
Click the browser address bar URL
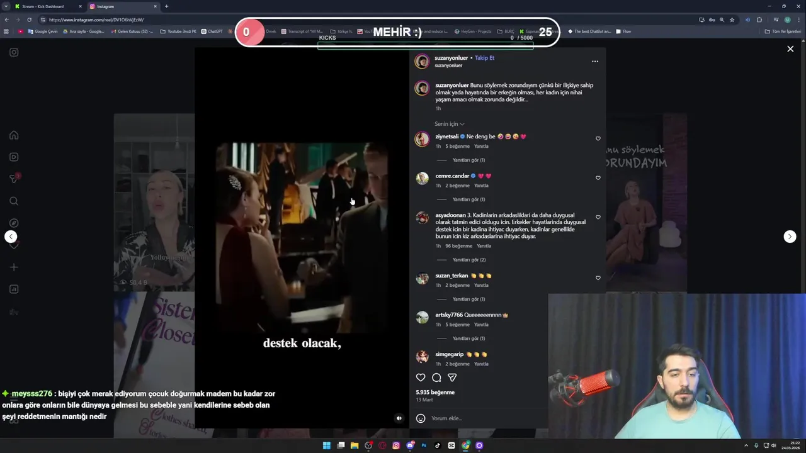click(97, 20)
